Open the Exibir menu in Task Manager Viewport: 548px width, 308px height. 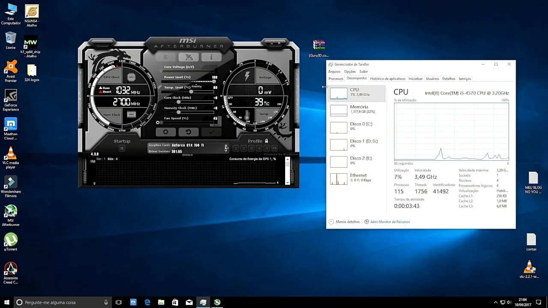363,71
